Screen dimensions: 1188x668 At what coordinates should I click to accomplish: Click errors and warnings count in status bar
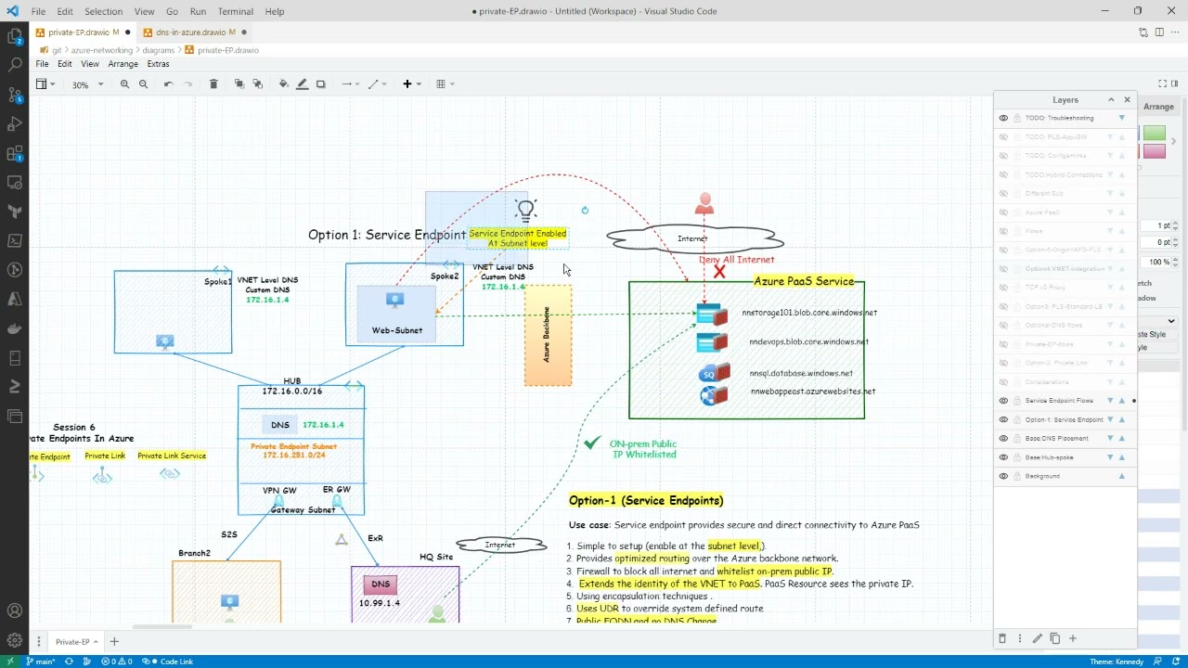point(116,662)
